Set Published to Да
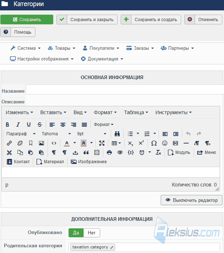Screen dimensions: 224x253 [x=76, y=233]
